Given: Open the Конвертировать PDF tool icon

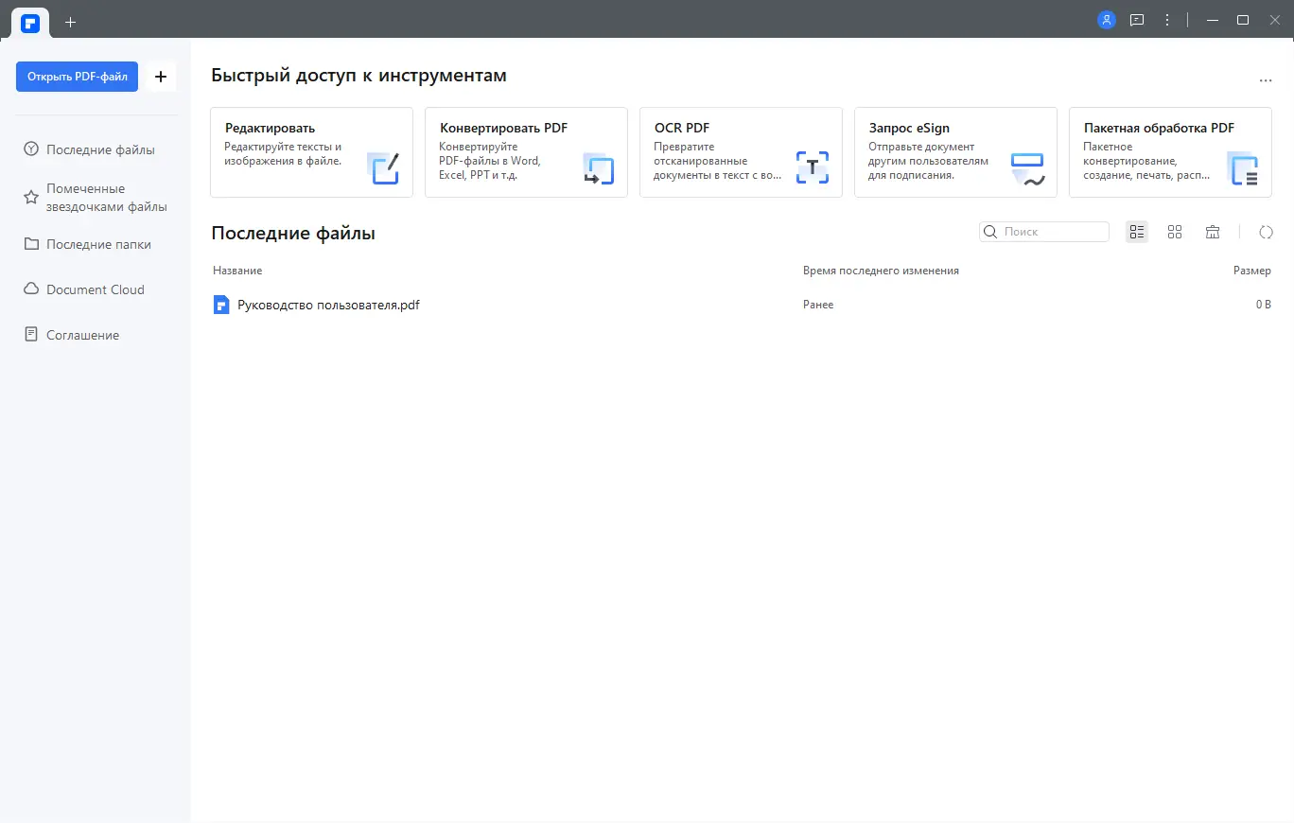Looking at the screenshot, I should (598, 167).
